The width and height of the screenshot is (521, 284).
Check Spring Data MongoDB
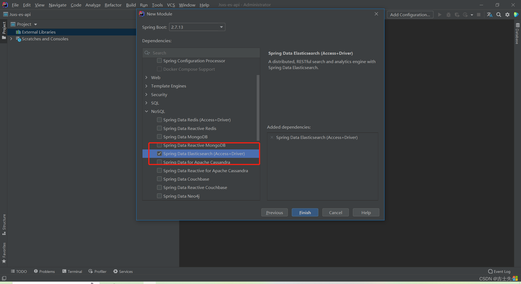point(159,136)
